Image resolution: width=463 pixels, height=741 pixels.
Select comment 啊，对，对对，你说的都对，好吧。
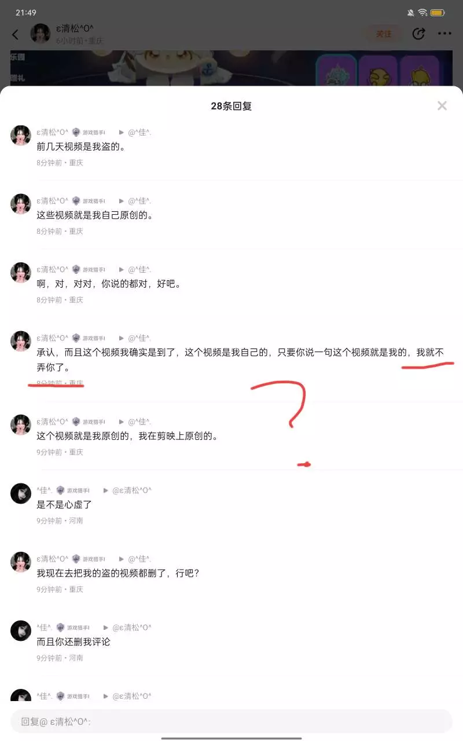point(109,284)
